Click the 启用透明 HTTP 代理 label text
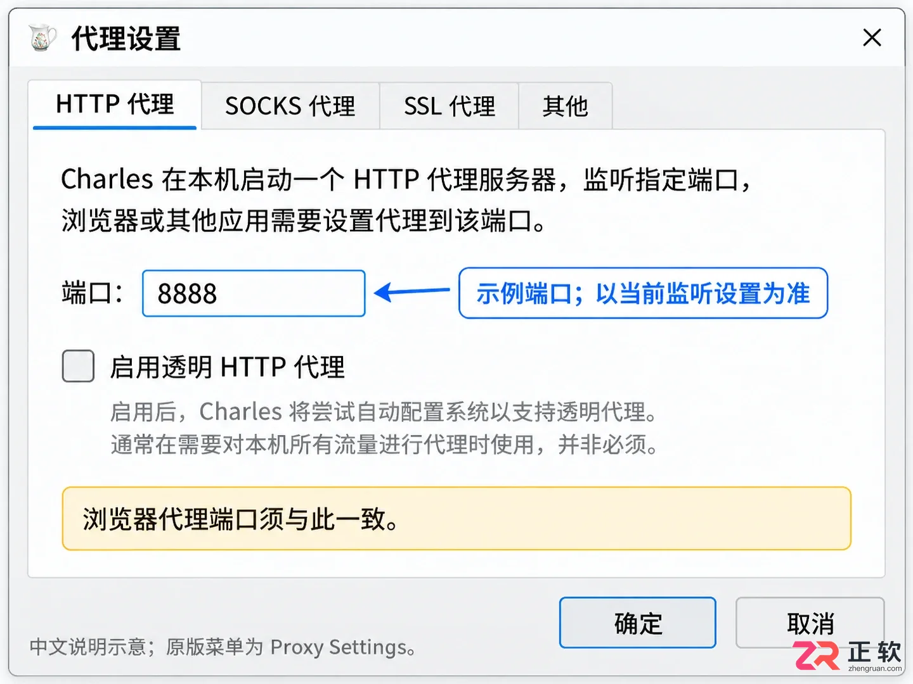 [227, 367]
